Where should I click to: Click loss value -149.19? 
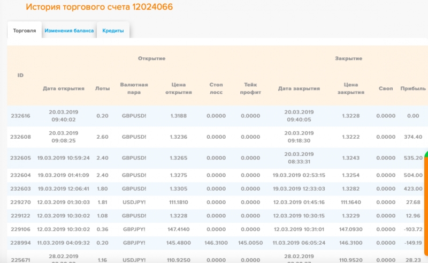(x=413, y=243)
